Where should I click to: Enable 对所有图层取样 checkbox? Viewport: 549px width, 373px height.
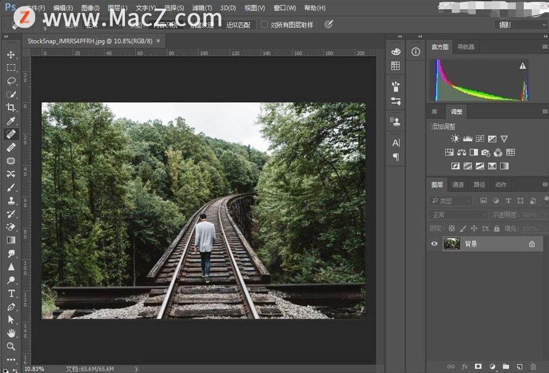point(265,24)
